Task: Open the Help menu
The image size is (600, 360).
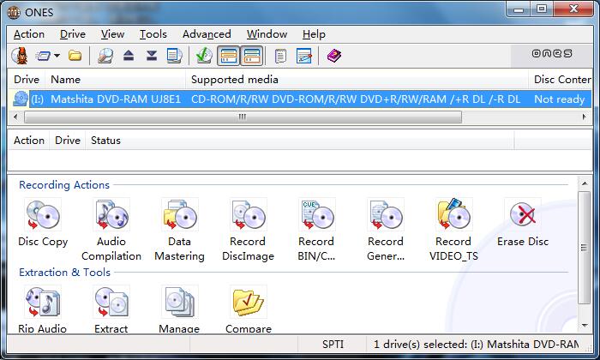Action: [x=314, y=34]
